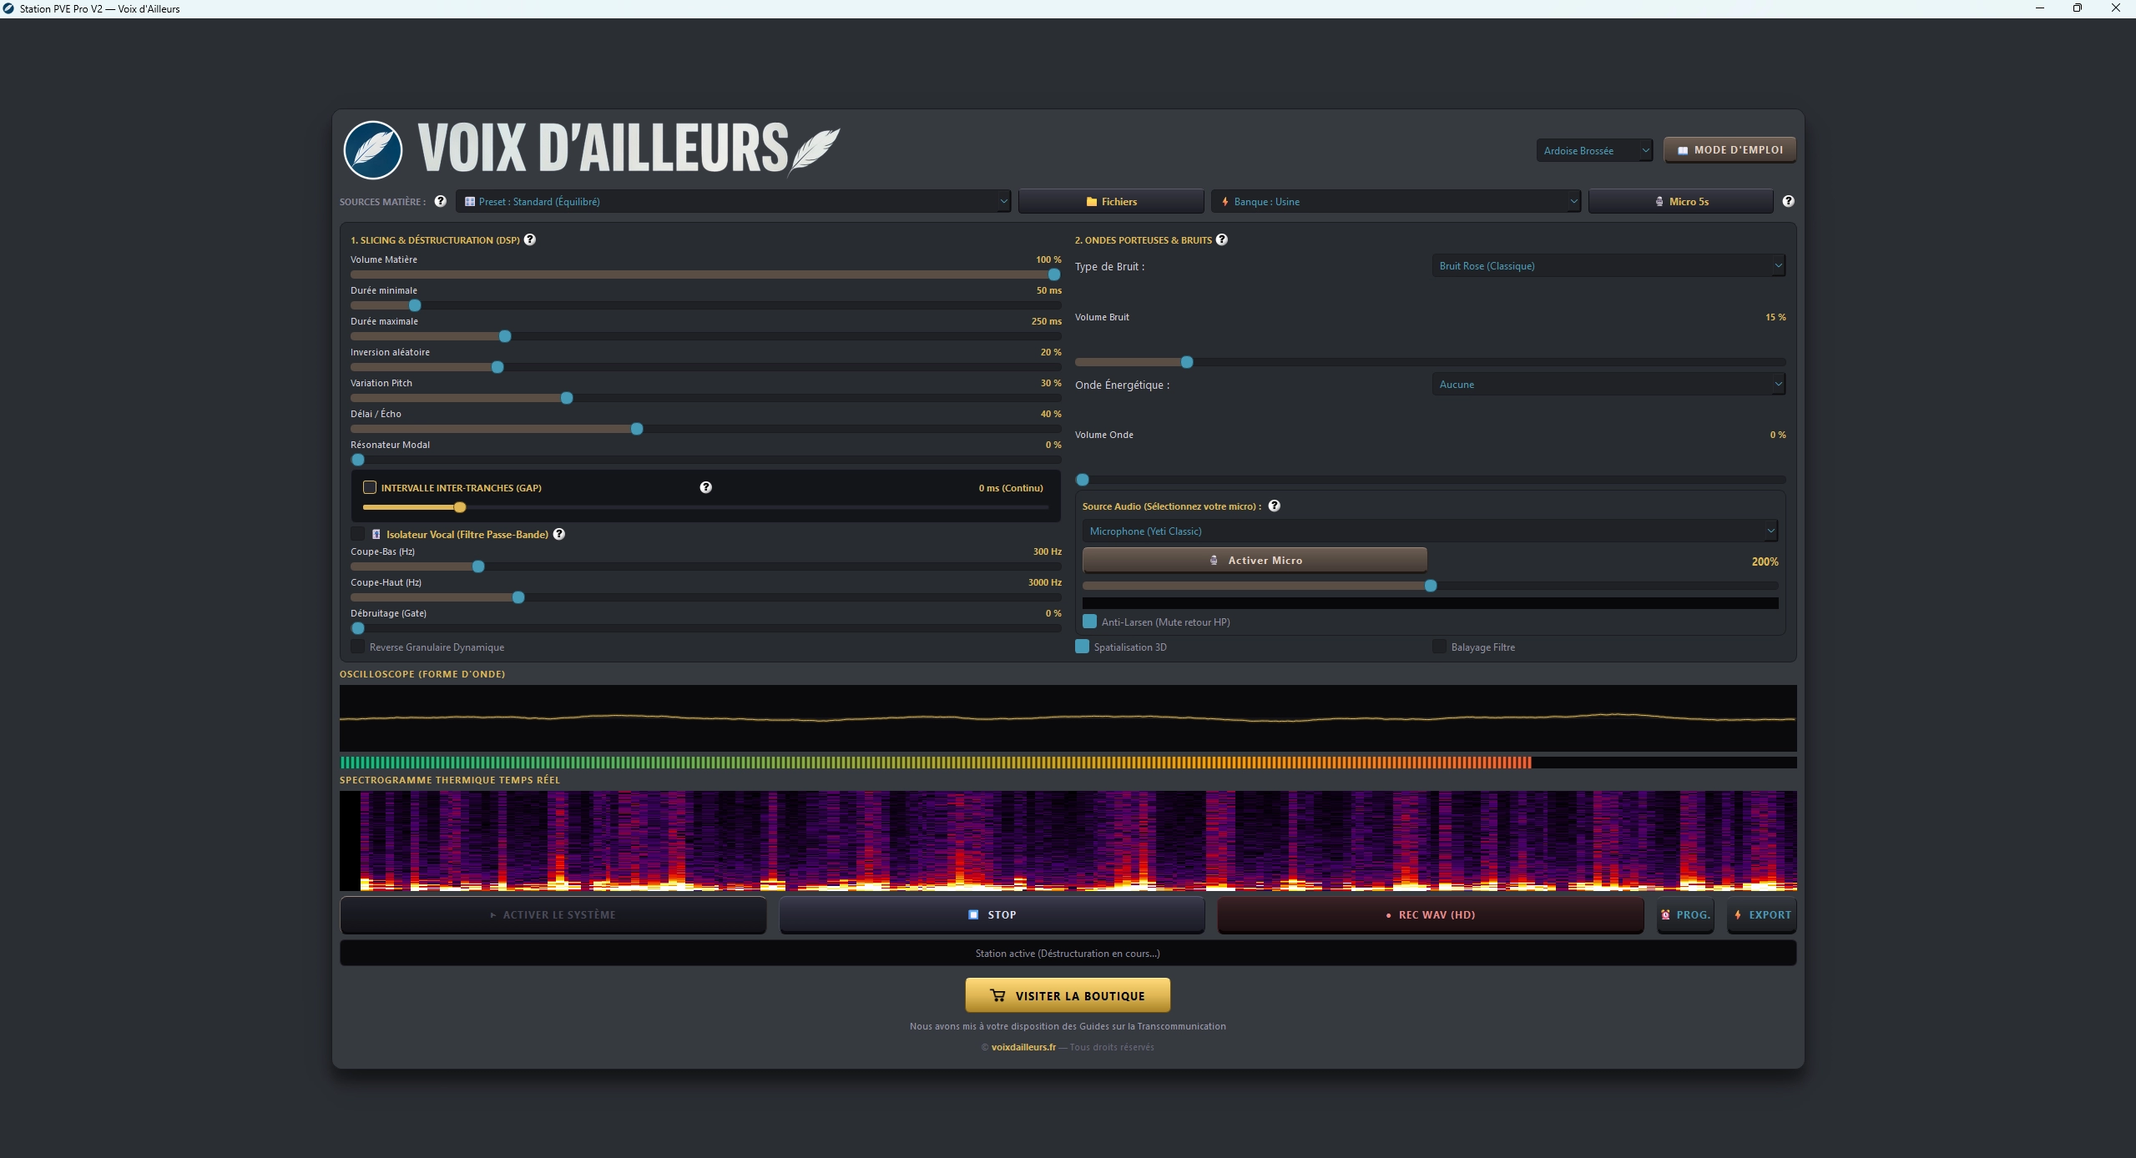Click Délai / Écho slider handle
Screen dimensions: 2136x1158
tap(637, 429)
